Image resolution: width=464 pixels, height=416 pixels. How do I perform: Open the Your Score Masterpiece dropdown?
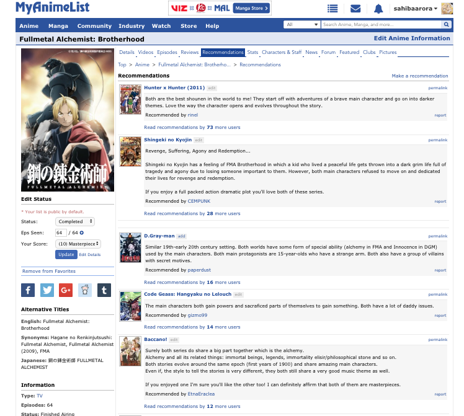click(78, 244)
